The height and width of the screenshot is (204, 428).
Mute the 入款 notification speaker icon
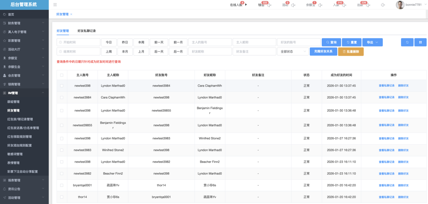click(344, 5)
